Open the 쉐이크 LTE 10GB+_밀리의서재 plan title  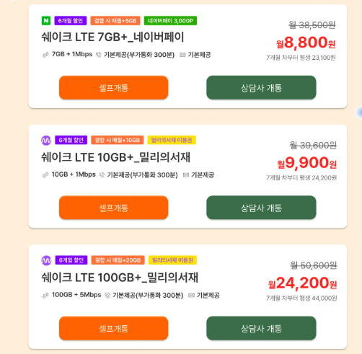pyautogui.click(x=116, y=157)
